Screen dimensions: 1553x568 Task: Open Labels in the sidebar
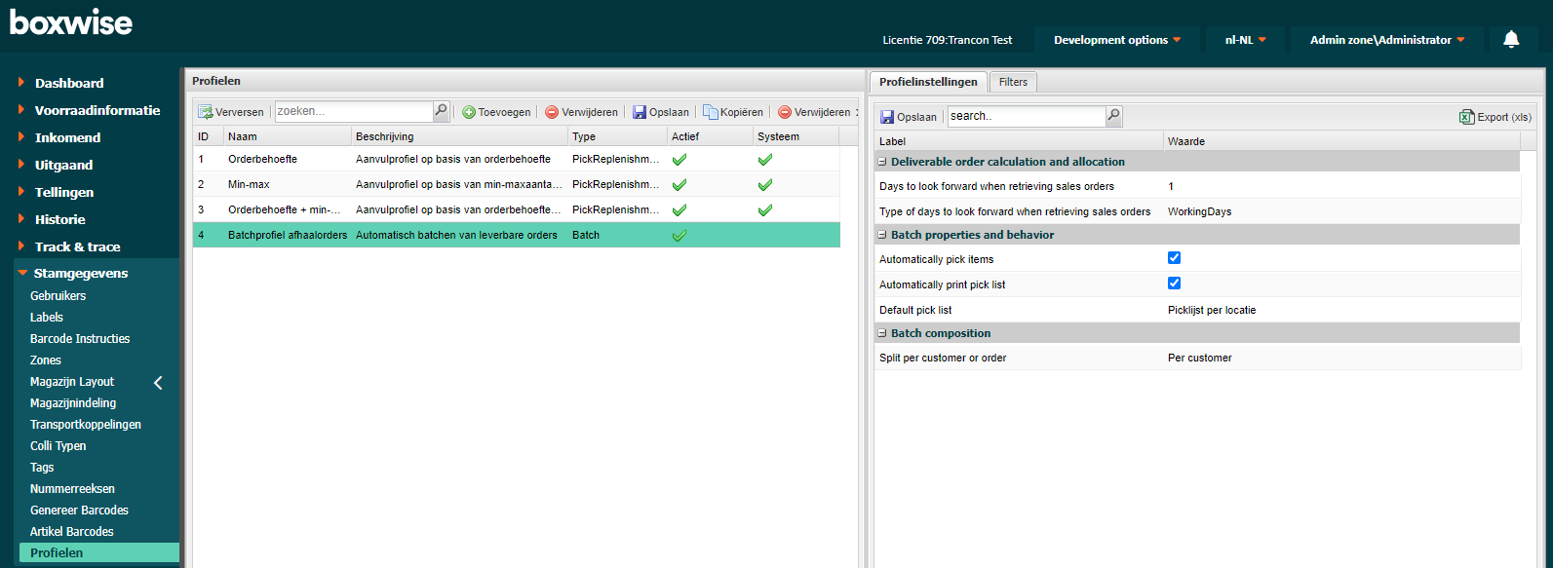(47, 317)
